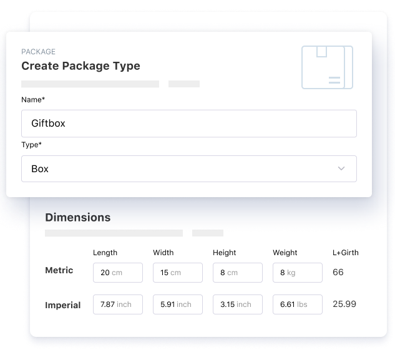Click the L+Girth column header
395x350 pixels.
[345, 253]
